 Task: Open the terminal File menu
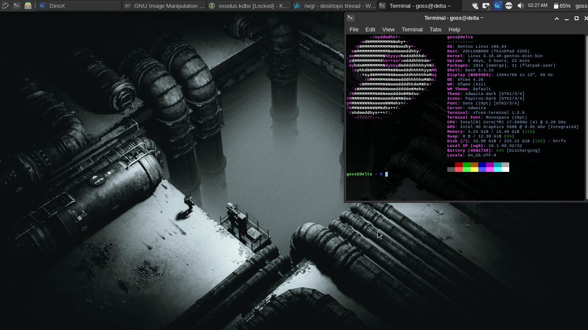(354, 29)
